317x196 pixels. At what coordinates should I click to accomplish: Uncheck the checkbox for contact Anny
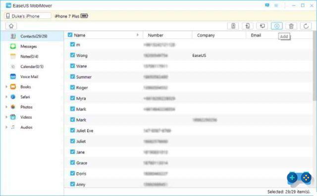pos(72,184)
